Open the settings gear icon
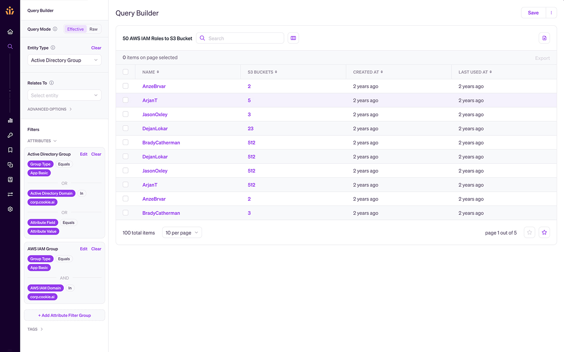 click(10, 209)
